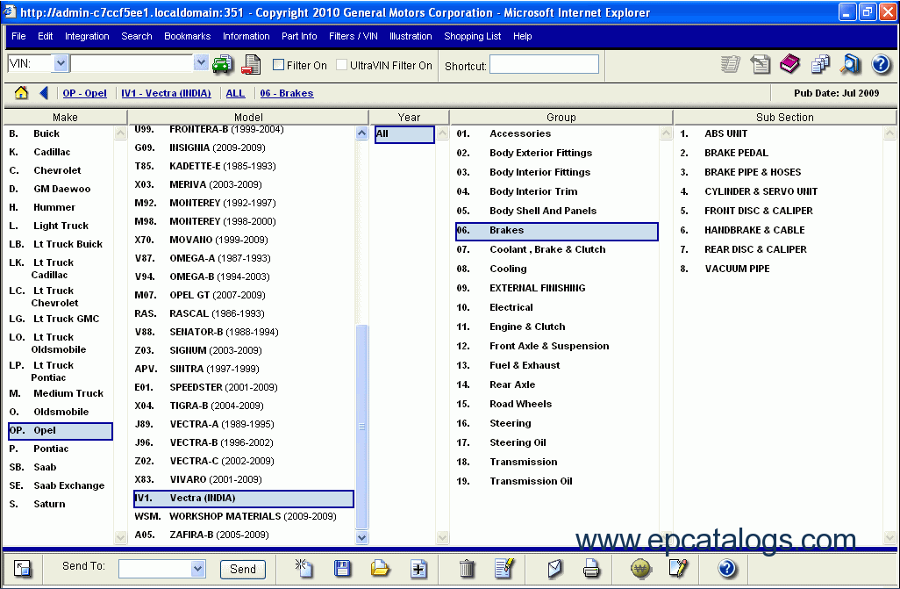Print using the printer icon

point(591,568)
